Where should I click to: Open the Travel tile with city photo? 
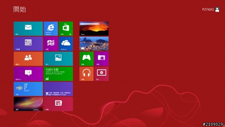[94, 44]
